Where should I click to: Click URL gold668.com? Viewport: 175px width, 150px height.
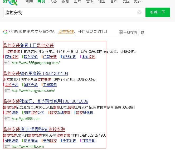[26, 119]
